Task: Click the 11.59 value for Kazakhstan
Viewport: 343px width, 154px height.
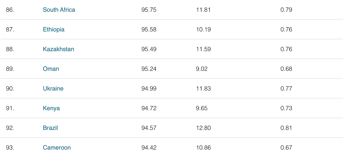Action: [x=203, y=49]
